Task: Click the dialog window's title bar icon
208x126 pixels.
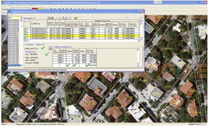Action: click(x=9, y=11)
